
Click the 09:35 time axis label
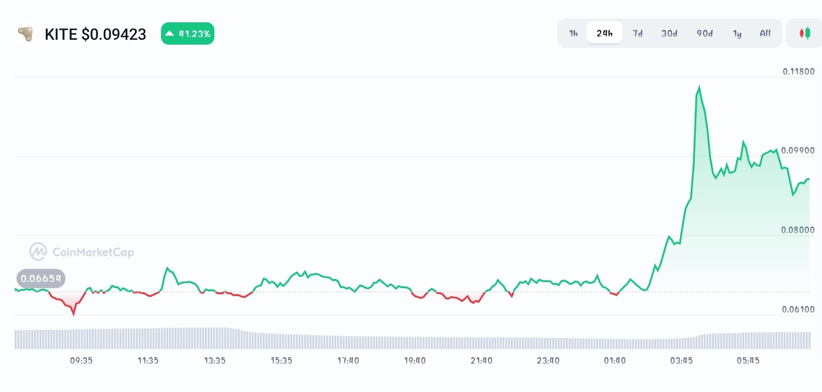tap(81, 360)
